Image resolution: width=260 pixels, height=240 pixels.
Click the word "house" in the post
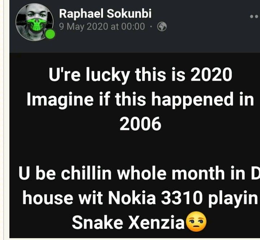(x=48, y=198)
